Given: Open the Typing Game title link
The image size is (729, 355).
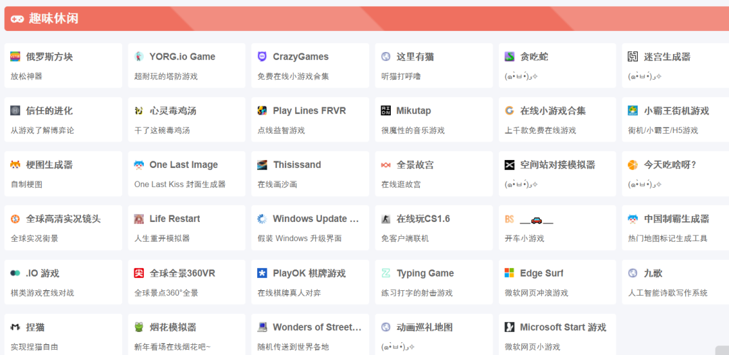Looking at the screenshot, I should point(425,273).
